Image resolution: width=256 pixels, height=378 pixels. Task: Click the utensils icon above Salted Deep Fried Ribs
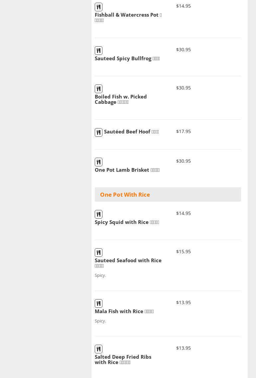pos(98,349)
